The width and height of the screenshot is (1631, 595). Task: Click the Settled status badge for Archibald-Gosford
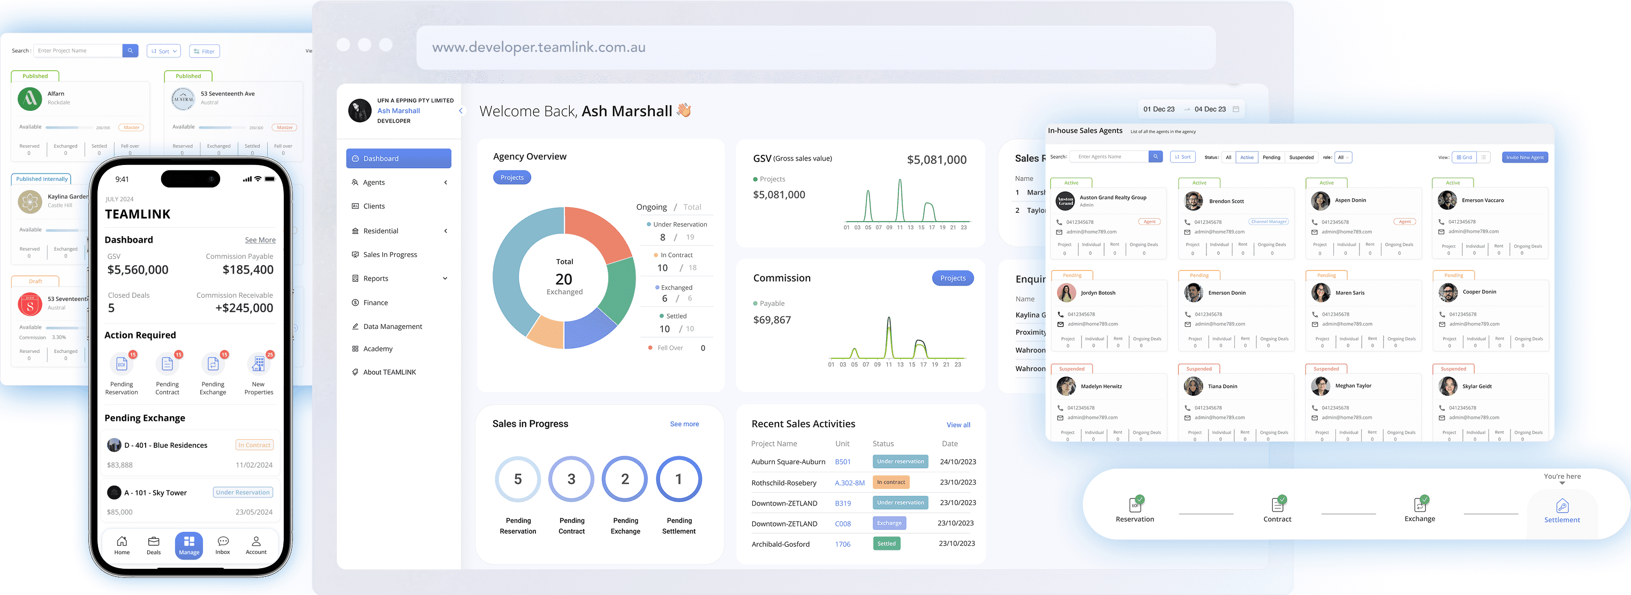coord(886,544)
